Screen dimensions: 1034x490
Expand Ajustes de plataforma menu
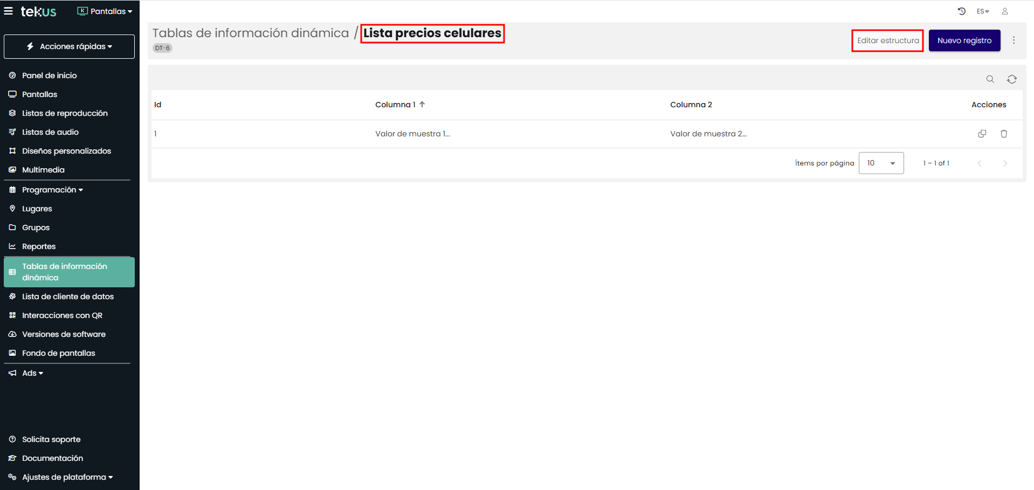(67, 477)
